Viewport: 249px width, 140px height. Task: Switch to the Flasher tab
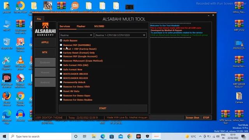click(81, 26)
